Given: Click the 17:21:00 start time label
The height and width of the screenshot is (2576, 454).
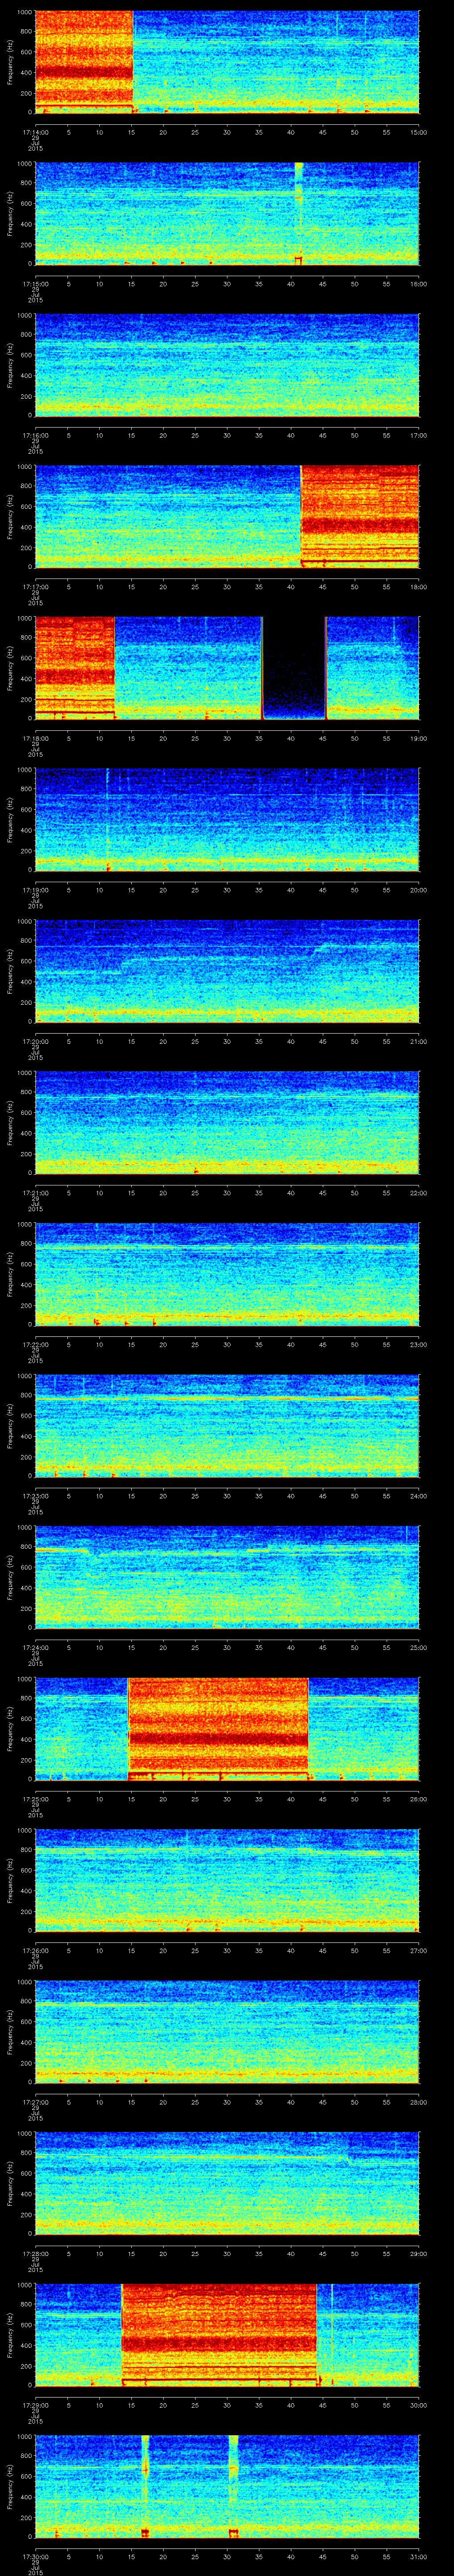Looking at the screenshot, I should click(35, 1193).
